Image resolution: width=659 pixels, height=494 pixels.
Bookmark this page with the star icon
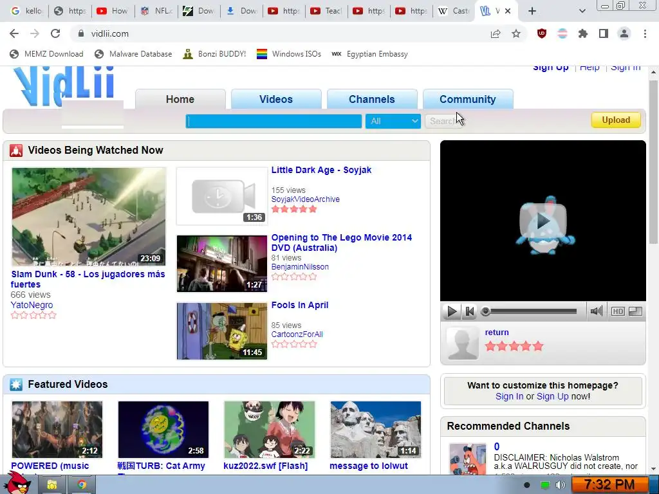coord(516,33)
